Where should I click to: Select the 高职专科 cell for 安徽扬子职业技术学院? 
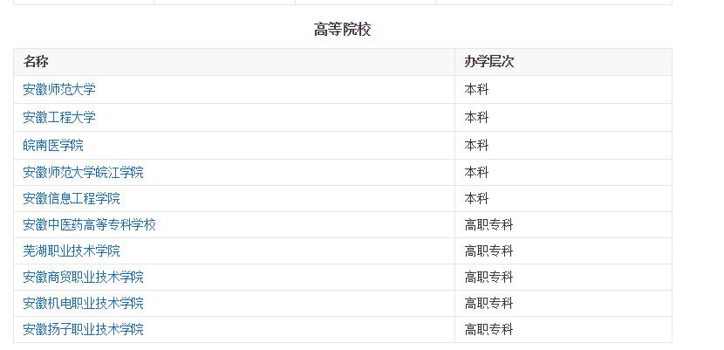[x=488, y=330]
